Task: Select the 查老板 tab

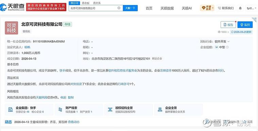Action: (86, 3)
